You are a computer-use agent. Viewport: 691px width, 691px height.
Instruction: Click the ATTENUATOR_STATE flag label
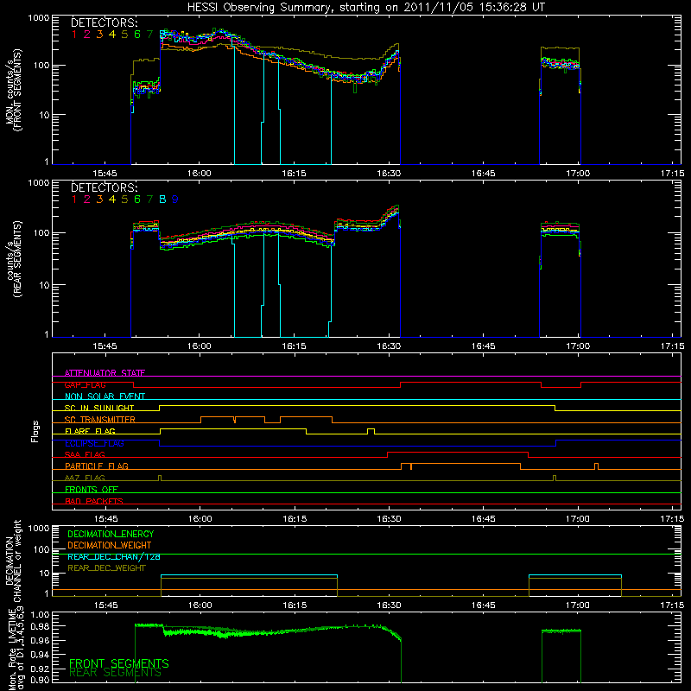coord(105,373)
